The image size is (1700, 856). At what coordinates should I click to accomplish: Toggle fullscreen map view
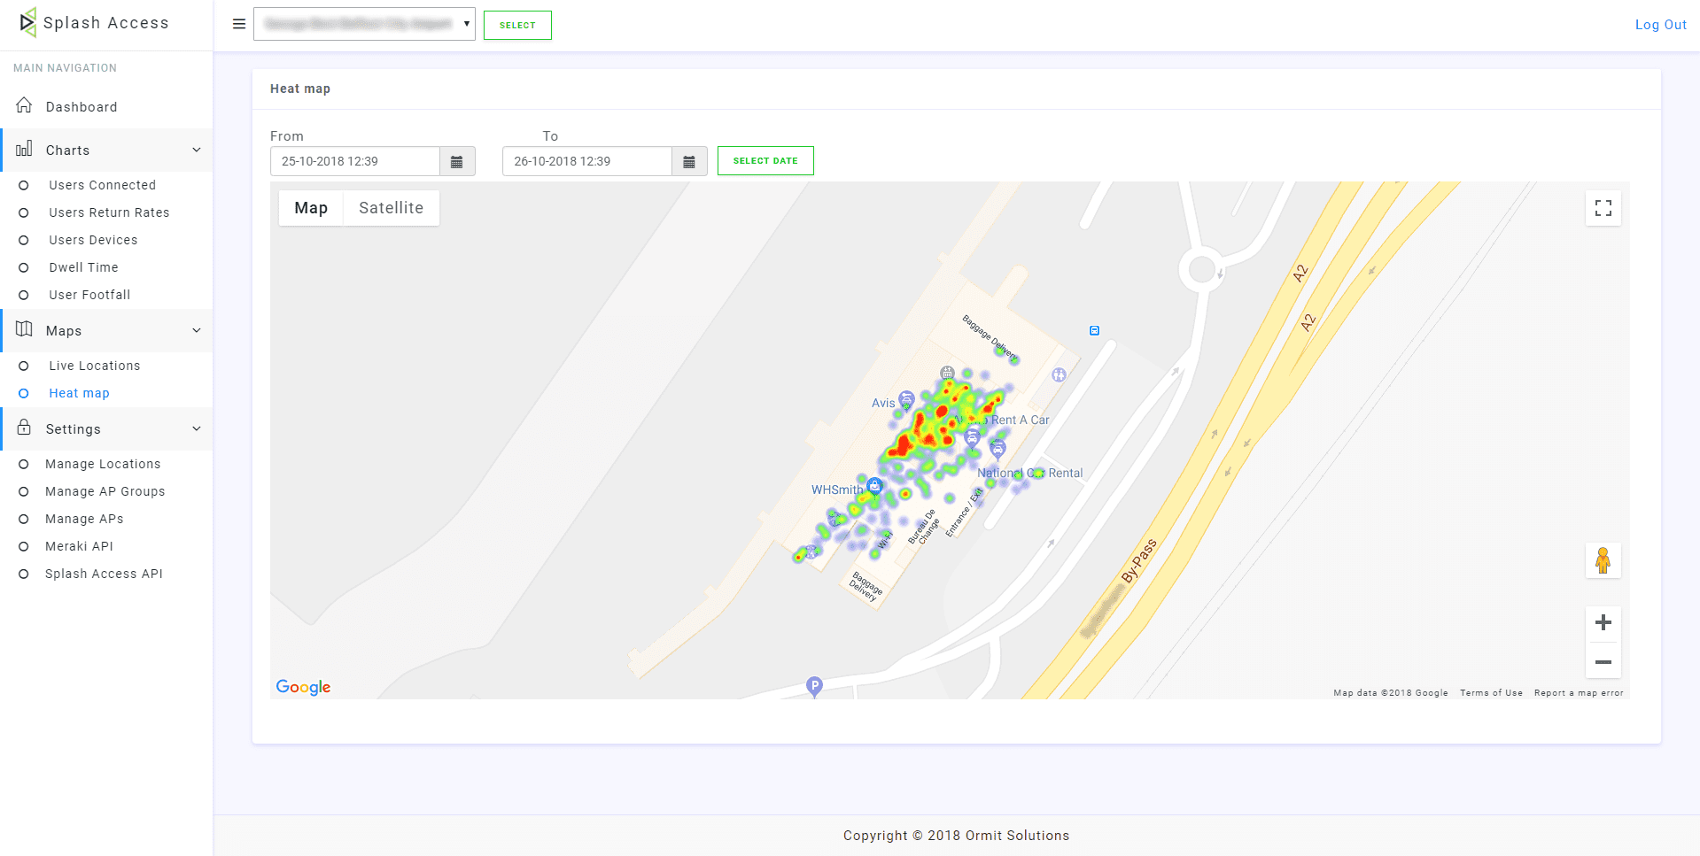1603,208
